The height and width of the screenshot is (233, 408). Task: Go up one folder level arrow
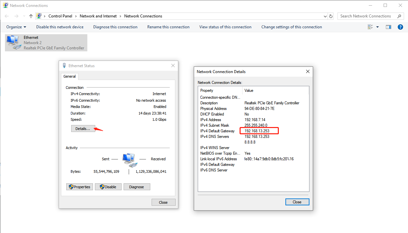click(31, 16)
